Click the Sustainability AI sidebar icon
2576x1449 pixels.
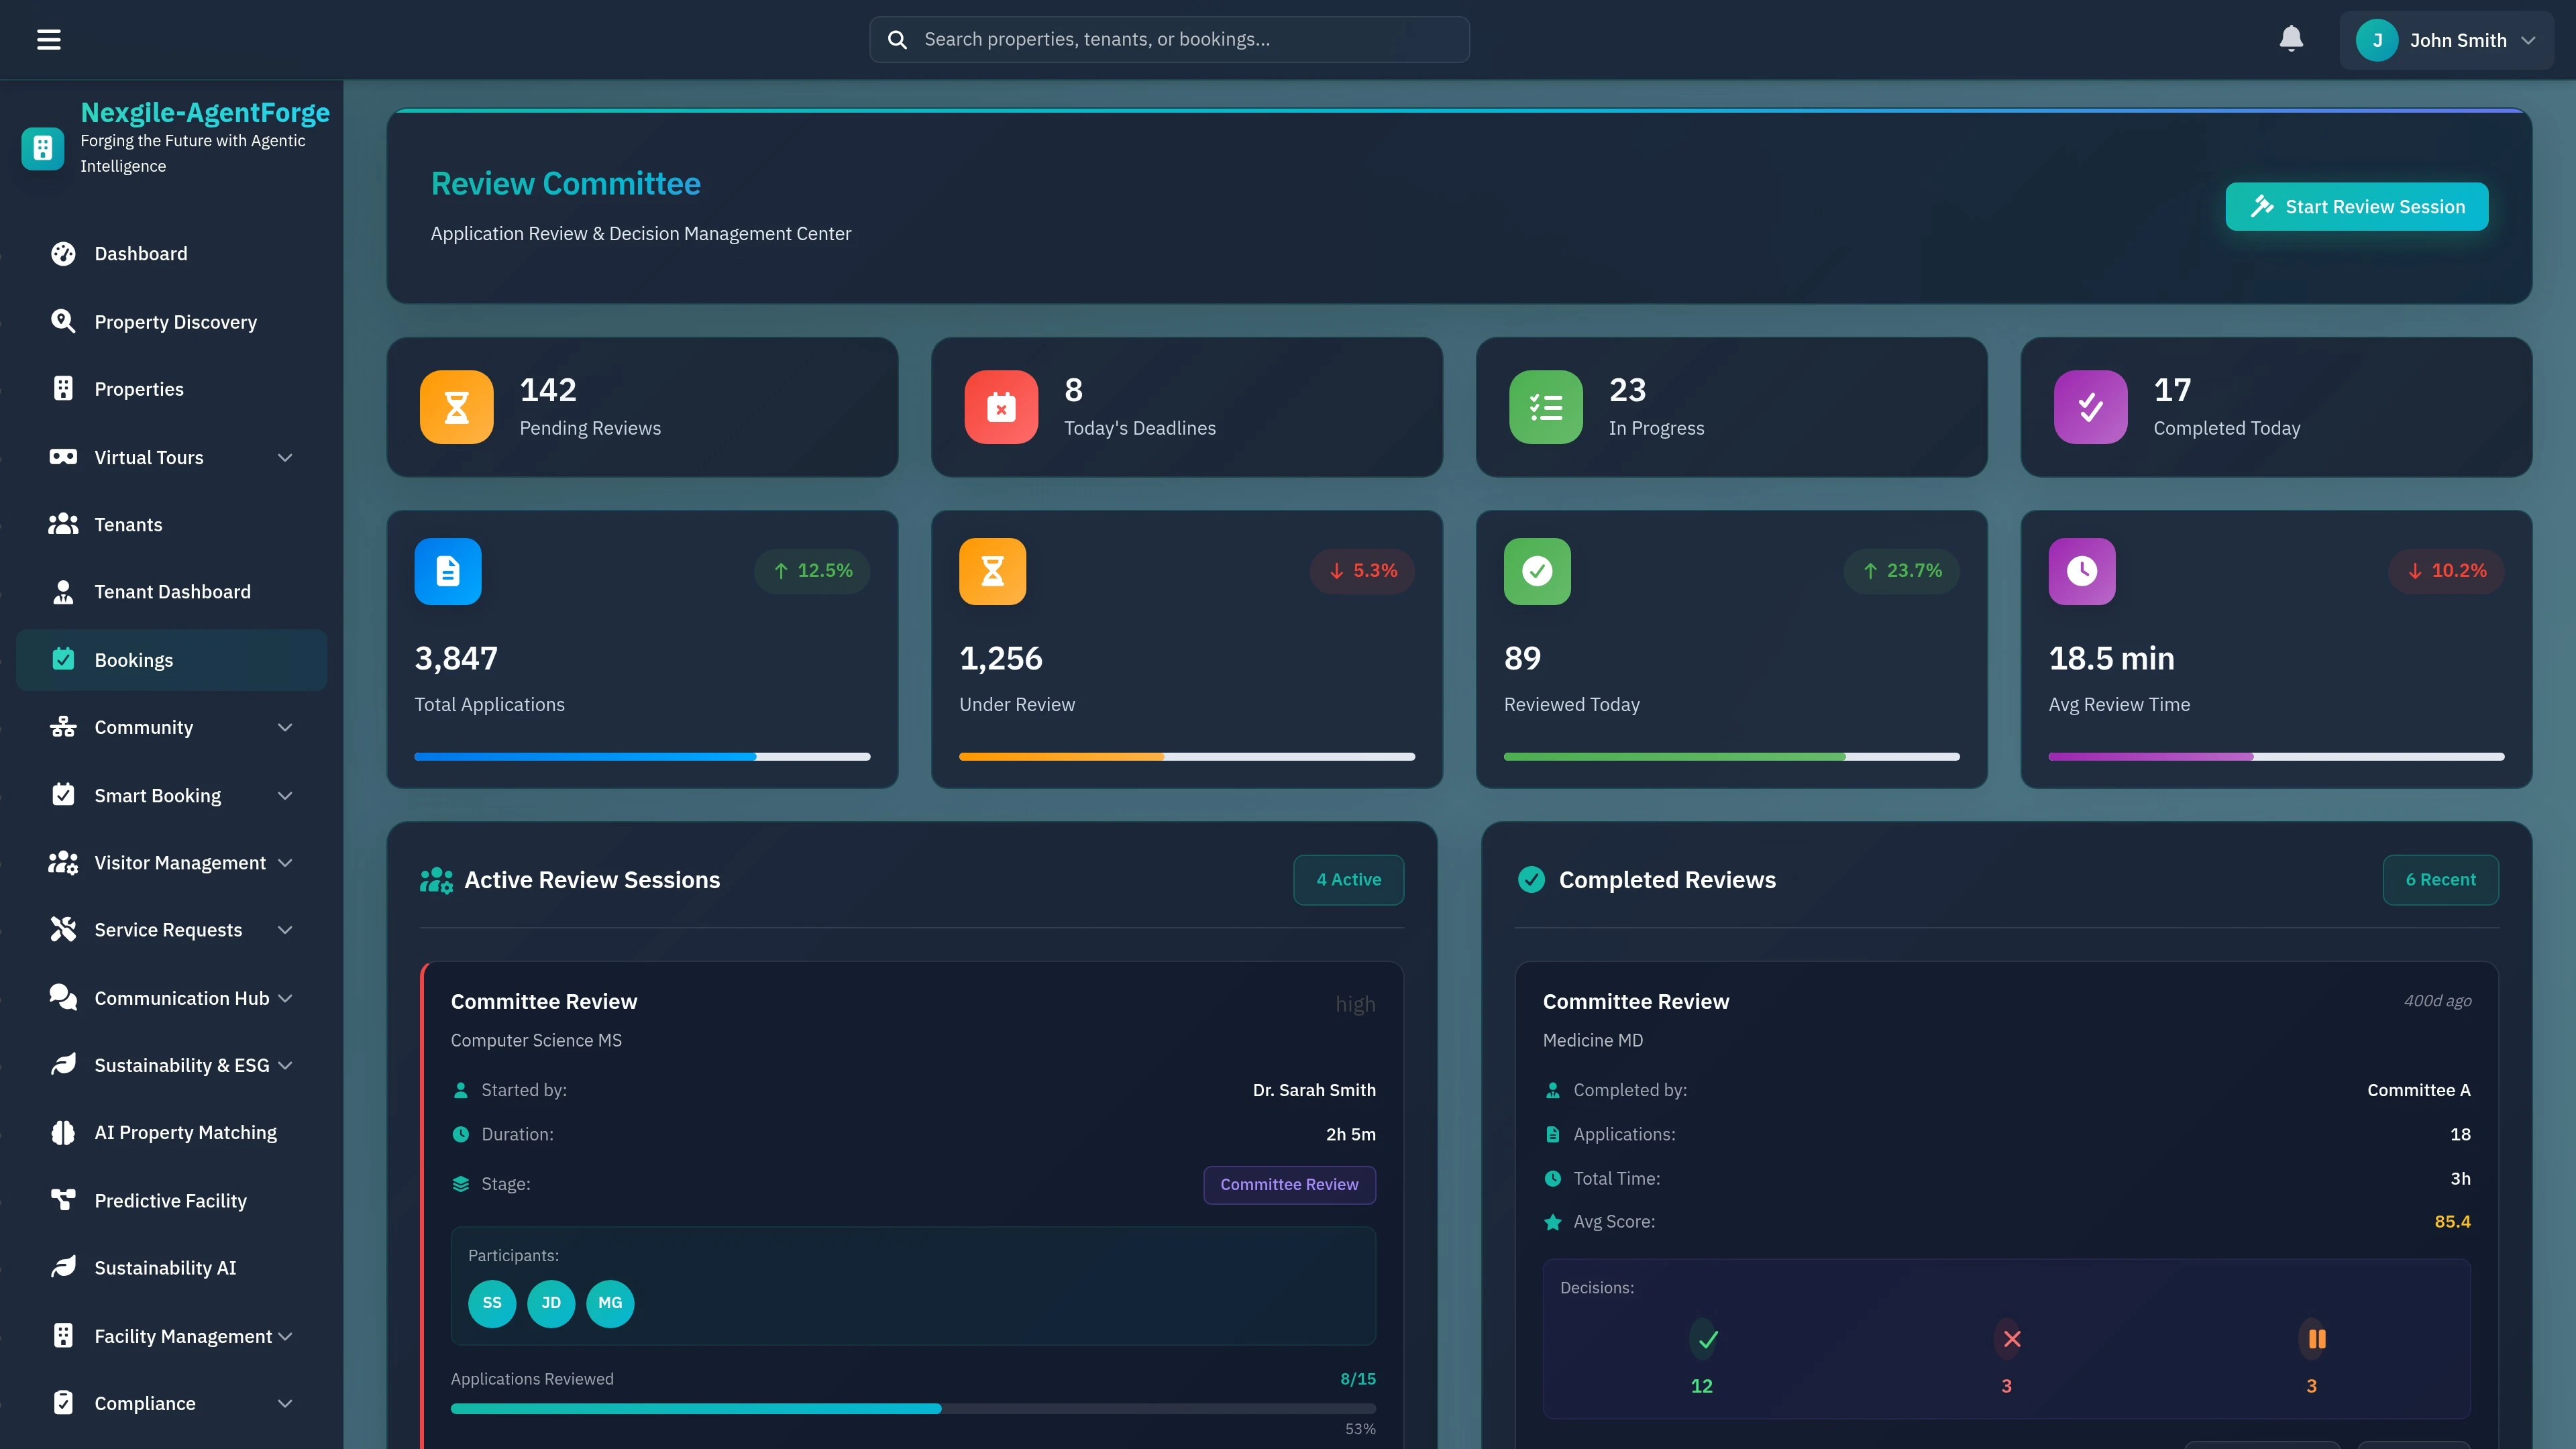(63, 1267)
